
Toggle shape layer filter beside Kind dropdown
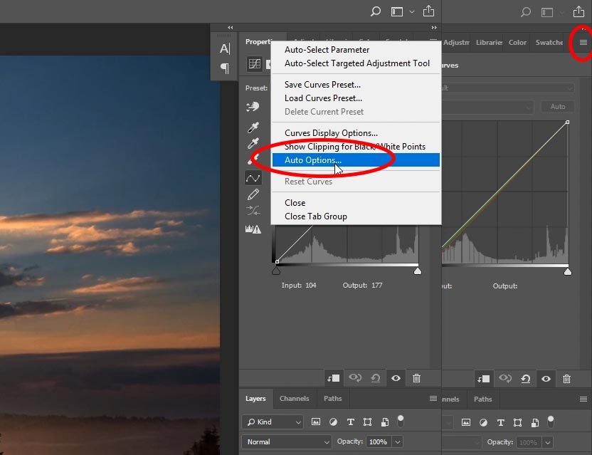coord(367,422)
